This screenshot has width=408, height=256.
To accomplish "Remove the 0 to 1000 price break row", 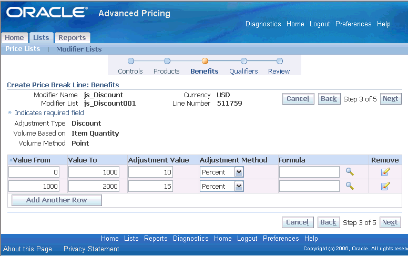I will [385, 172].
